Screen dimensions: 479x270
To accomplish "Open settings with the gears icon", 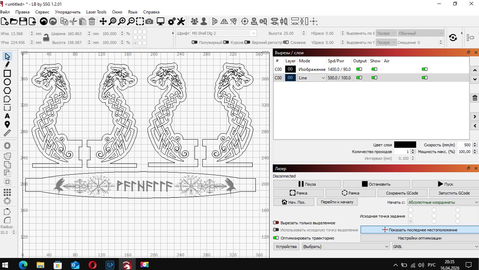I will [x=172, y=22].
